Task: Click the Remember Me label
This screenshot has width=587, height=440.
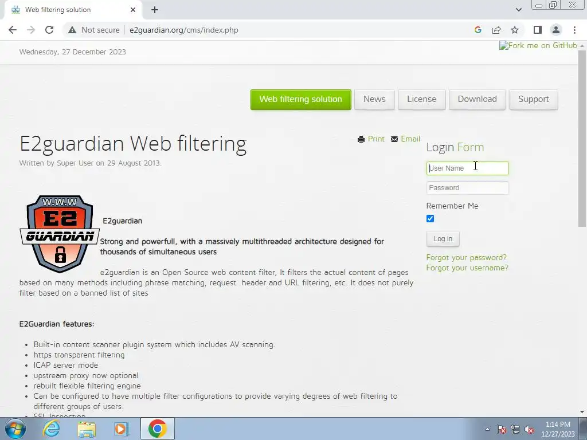Action: 452,206
